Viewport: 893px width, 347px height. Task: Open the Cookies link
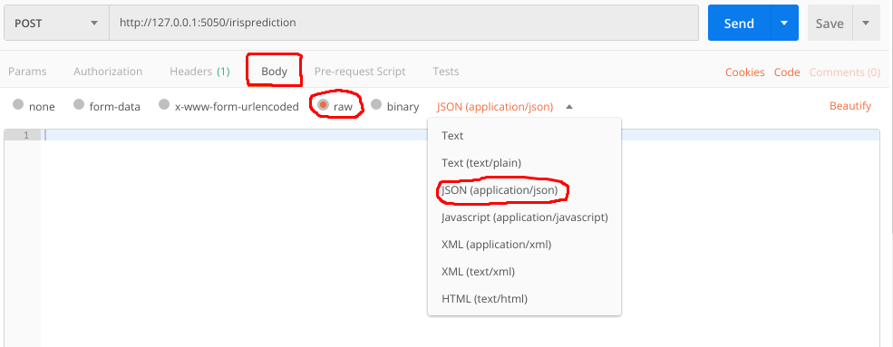(x=745, y=72)
